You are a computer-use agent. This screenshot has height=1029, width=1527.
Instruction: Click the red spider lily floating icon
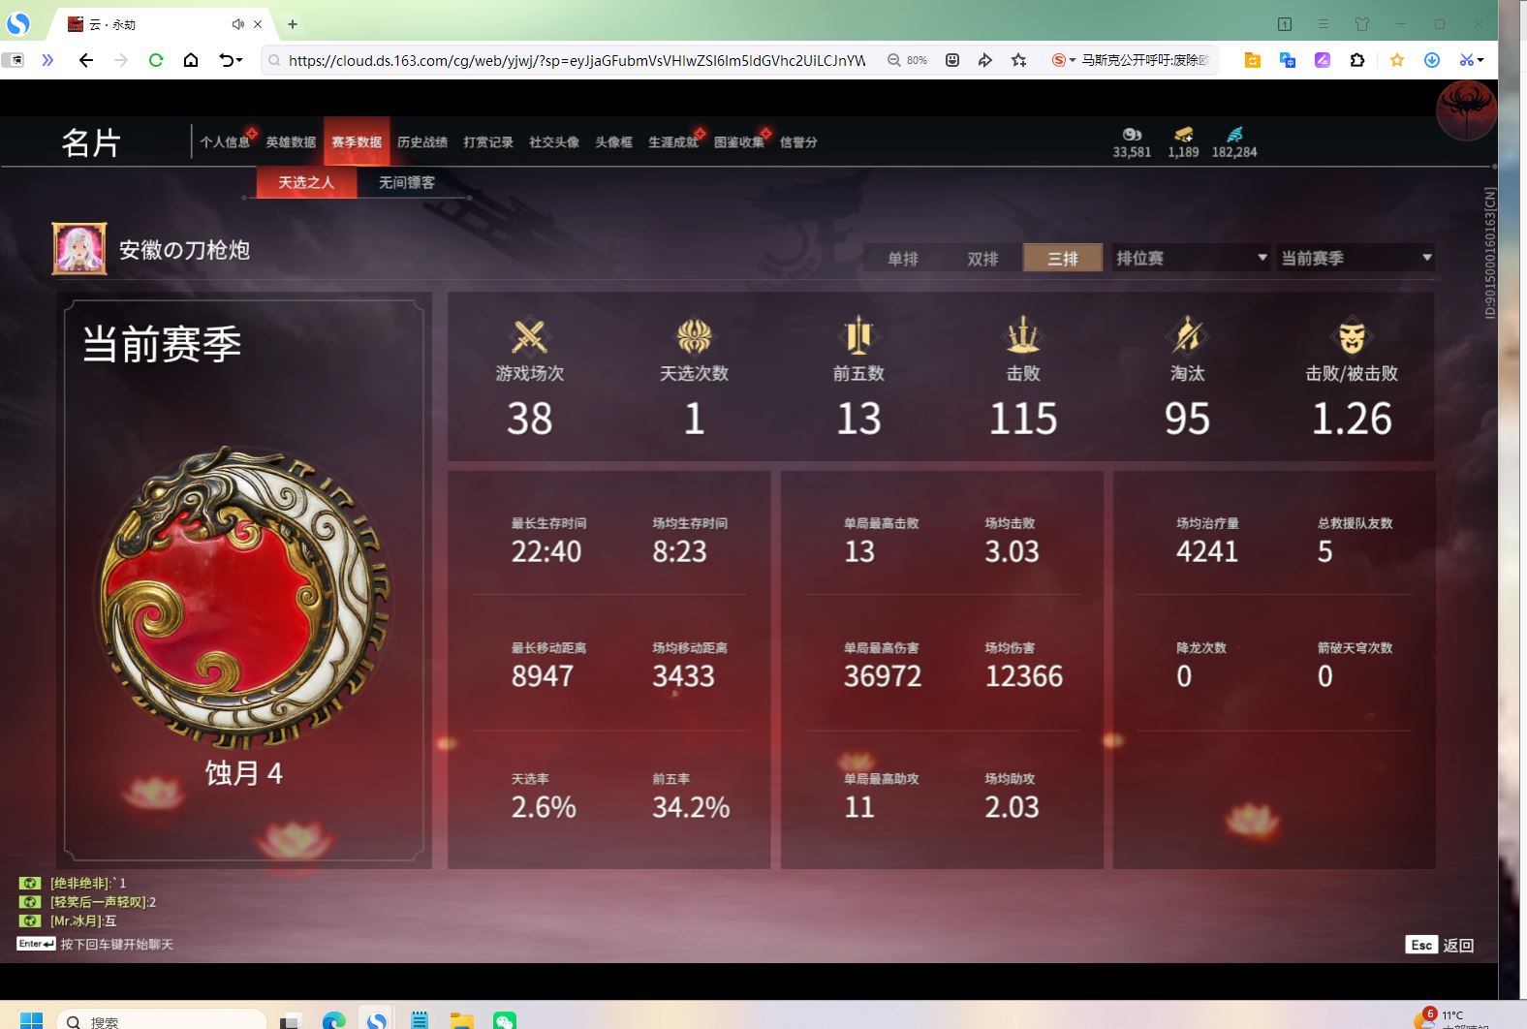coord(1466,108)
